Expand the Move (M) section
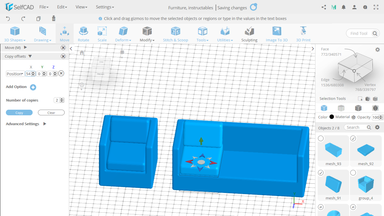Screen dimensions: 384x216 pyautogui.click(x=25, y=48)
